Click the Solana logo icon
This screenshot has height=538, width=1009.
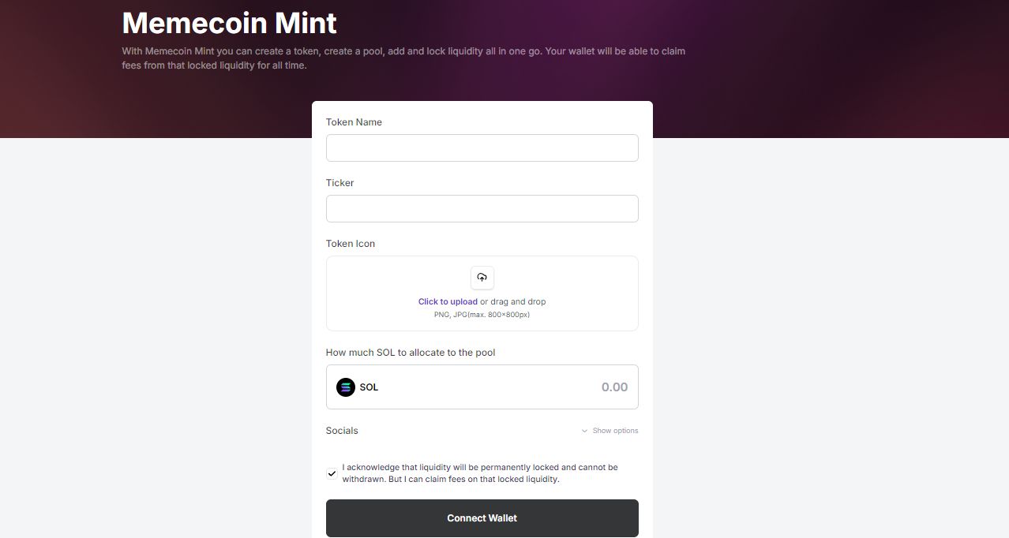346,387
